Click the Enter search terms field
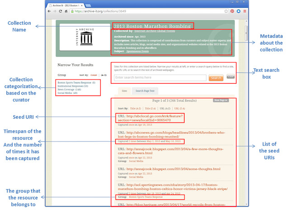 pyautogui.click(x=160, y=78)
